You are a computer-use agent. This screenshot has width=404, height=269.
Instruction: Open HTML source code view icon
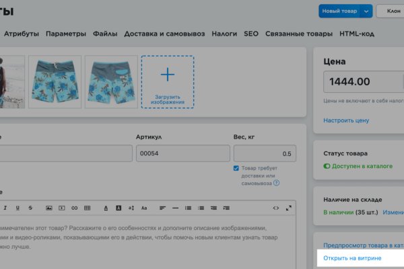coord(275,207)
